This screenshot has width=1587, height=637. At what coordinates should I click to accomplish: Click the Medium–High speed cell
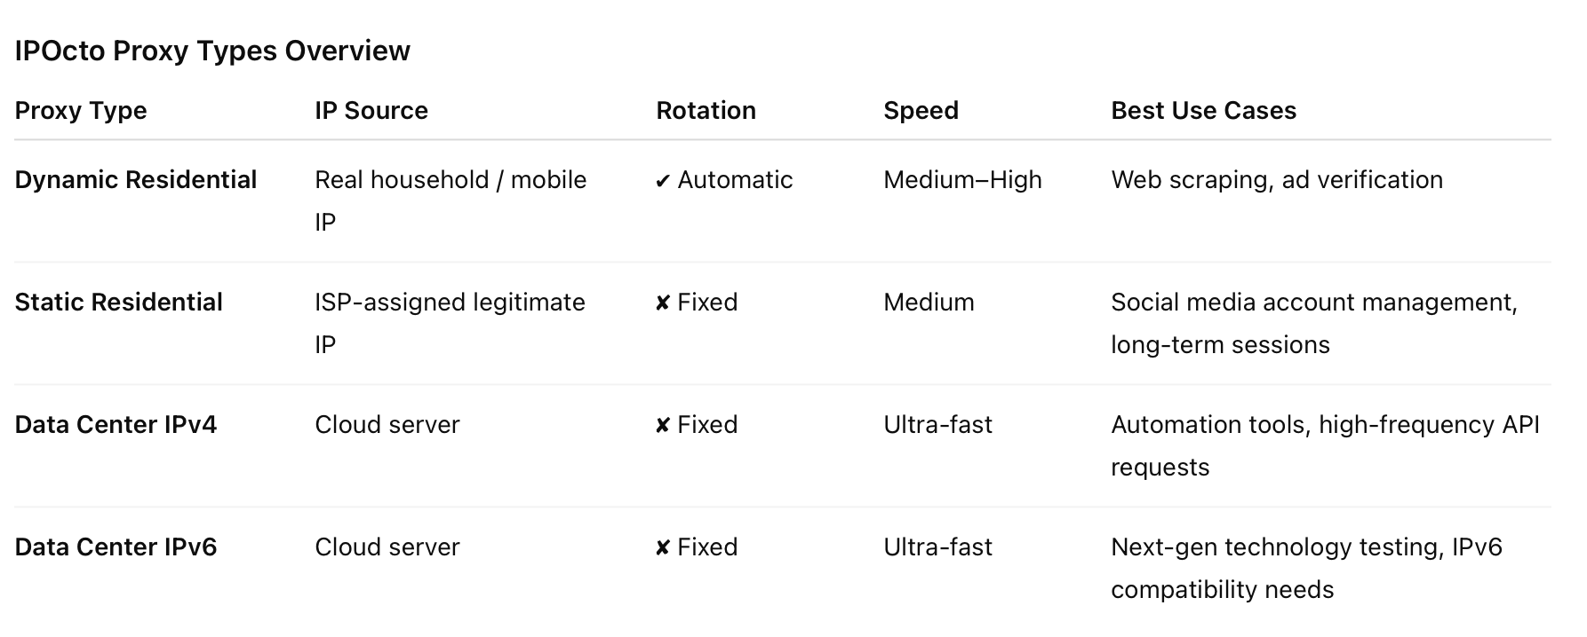(x=962, y=180)
